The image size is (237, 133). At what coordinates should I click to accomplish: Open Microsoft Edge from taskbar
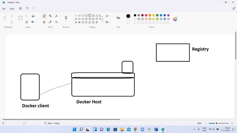coord(109,129)
